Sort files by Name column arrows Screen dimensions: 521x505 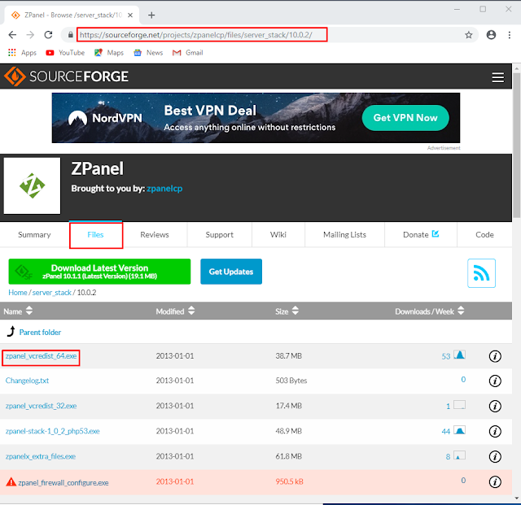click(x=29, y=311)
